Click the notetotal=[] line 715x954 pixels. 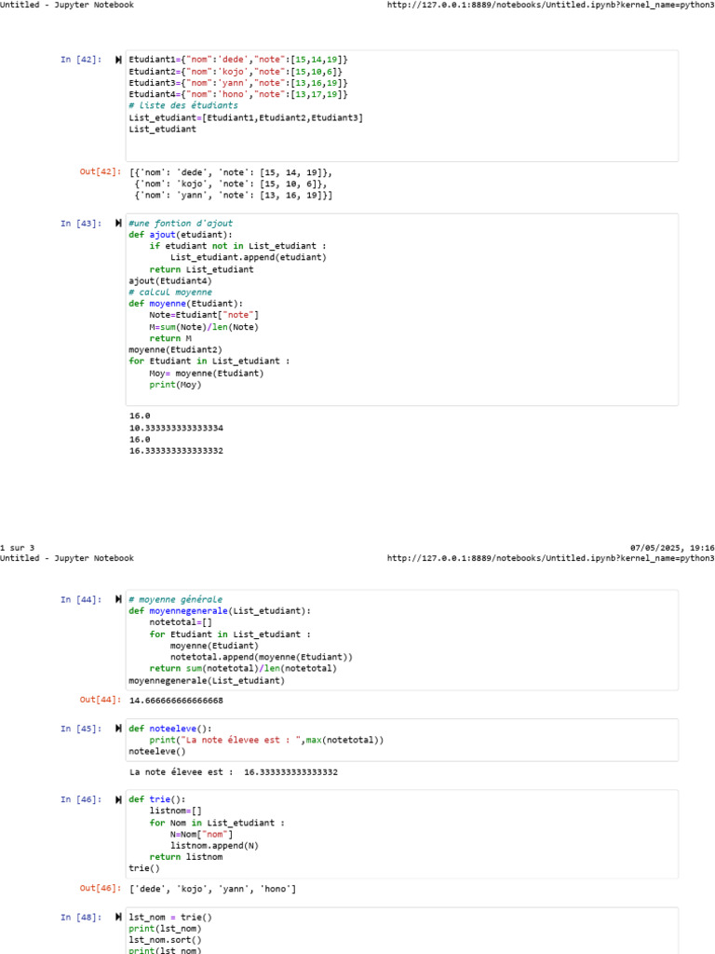point(181,622)
